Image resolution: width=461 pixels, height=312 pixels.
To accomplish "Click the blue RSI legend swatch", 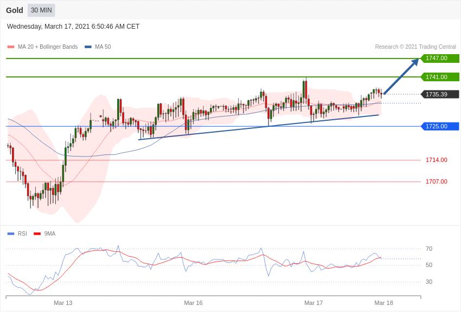I will click(x=11, y=233).
